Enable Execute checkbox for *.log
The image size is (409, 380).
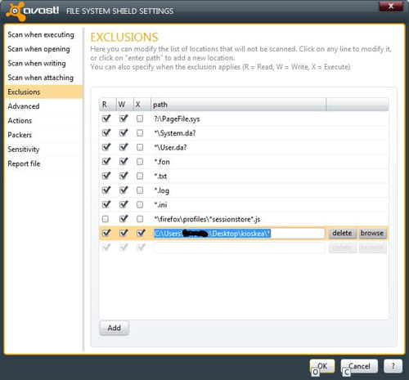(x=140, y=190)
